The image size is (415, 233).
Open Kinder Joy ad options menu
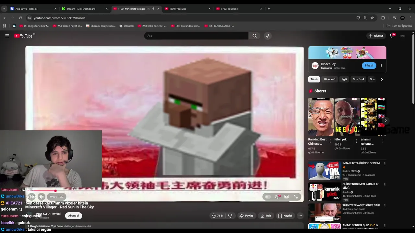click(381, 65)
